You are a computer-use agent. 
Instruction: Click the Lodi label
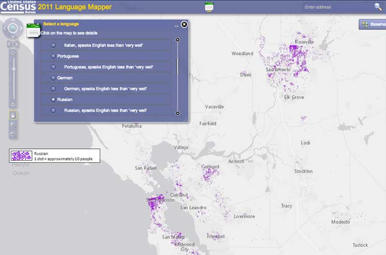click(305, 143)
